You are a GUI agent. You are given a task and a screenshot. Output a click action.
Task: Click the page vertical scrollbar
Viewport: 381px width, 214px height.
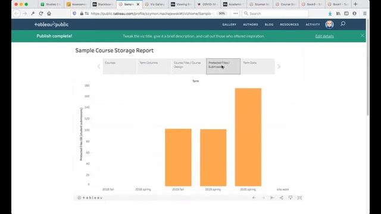coord(368,68)
